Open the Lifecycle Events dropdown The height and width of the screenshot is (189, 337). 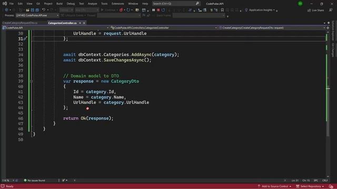point(73,15)
